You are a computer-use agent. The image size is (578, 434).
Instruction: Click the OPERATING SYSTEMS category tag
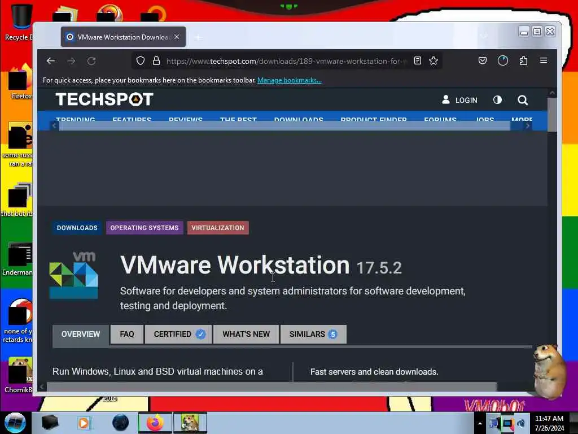click(144, 228)
